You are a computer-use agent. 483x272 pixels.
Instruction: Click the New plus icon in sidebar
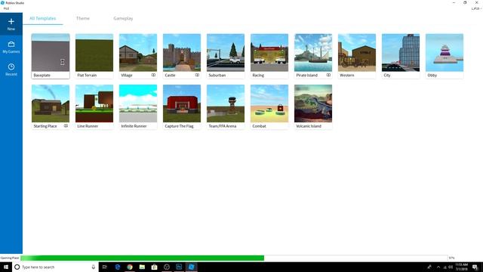[11, 22]
